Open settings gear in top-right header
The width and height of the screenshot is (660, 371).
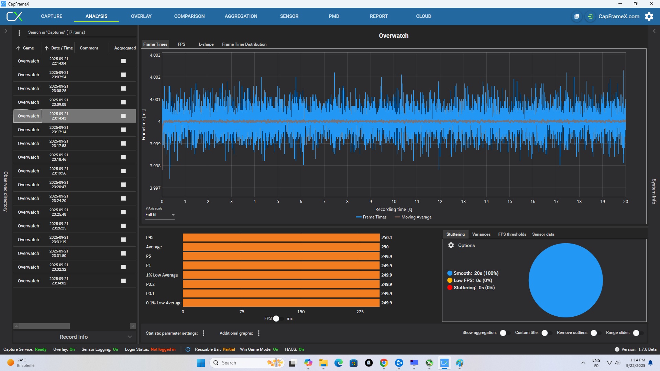(649, 16)
